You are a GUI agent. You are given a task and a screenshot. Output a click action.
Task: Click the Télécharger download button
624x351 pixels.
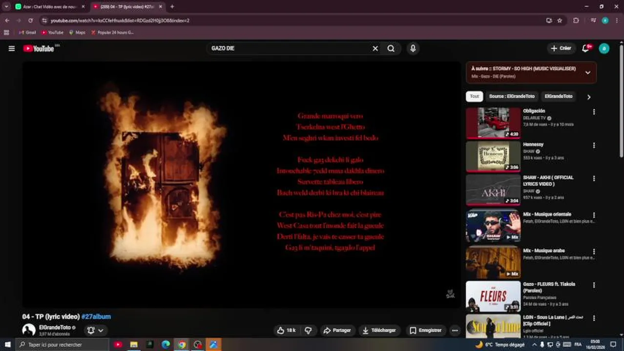379,330
